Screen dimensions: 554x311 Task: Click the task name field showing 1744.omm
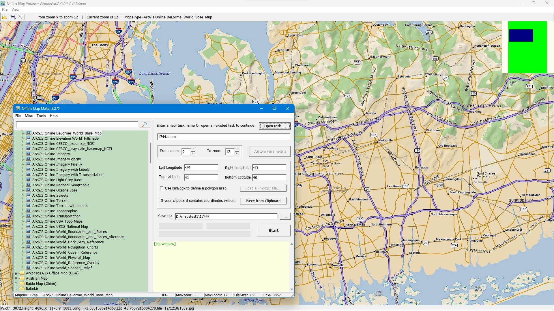coord(224,137)
